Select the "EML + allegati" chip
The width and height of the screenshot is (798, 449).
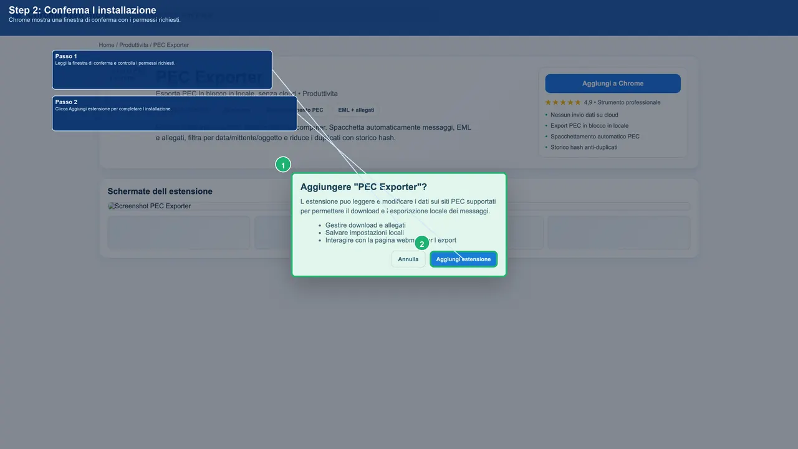[356, 110]
